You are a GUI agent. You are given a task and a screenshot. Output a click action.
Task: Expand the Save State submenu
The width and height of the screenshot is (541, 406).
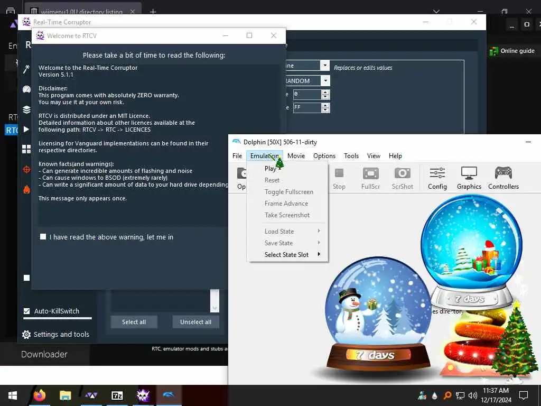coord(287,243)
